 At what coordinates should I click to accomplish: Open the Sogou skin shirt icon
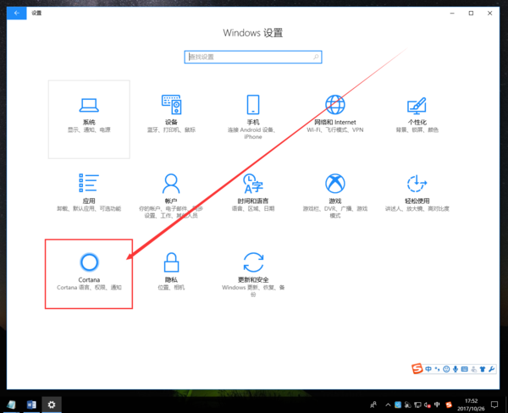point(483,369)
